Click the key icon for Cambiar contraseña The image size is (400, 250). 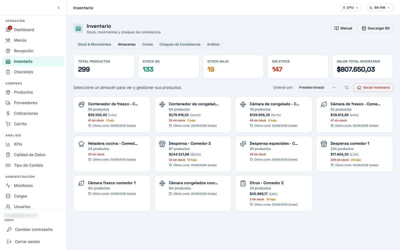point(9,229)
